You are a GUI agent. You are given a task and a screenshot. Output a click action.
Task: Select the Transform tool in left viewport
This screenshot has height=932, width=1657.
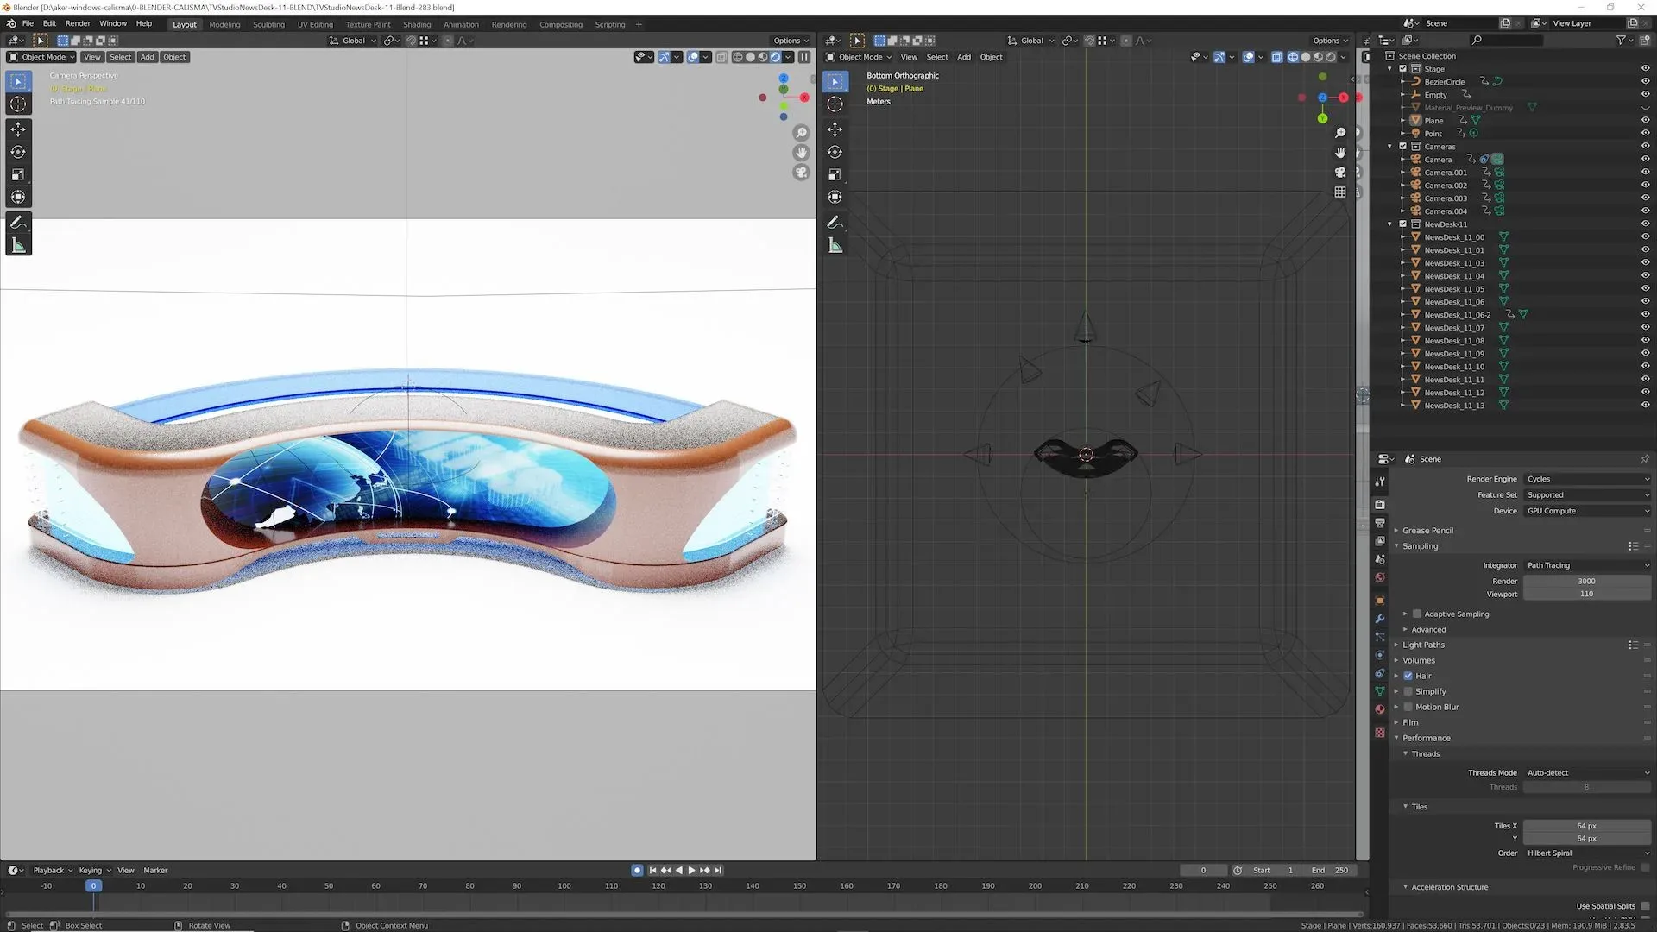click(x=18, y=197)
